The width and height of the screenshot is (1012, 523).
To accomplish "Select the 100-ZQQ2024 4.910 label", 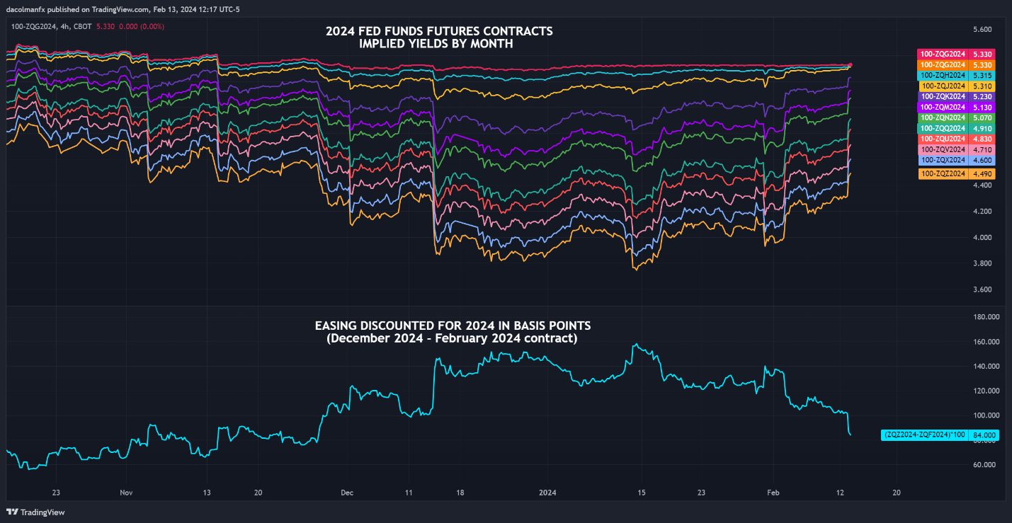I will [956, 128].
